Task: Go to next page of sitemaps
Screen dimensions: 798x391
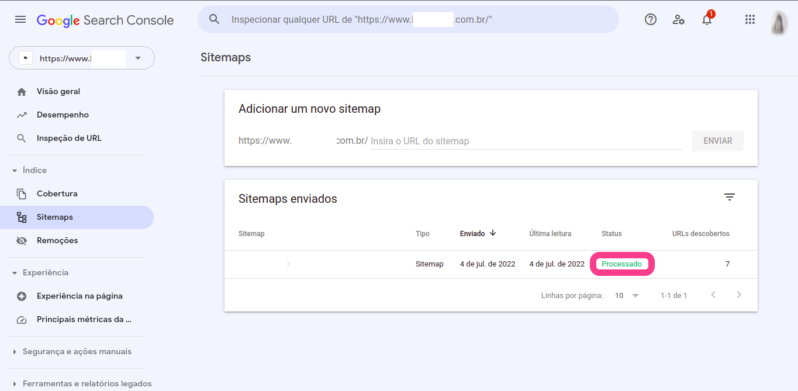Action: pos(739,295)
